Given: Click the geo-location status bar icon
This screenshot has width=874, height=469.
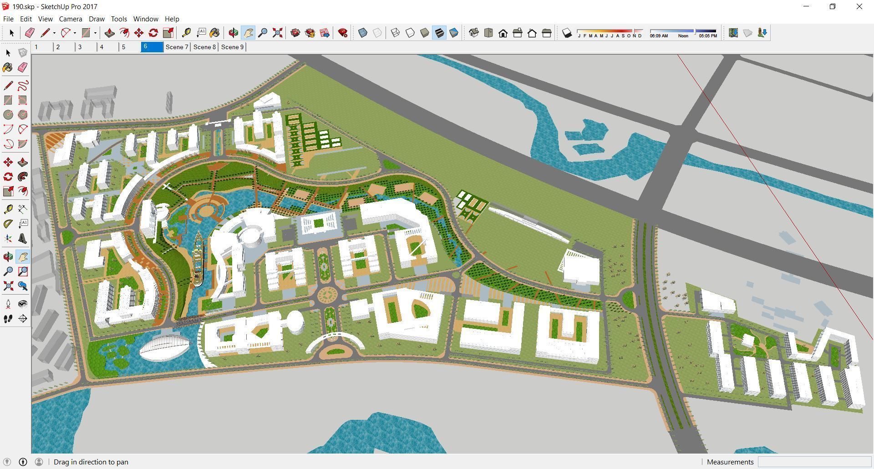Looking at the screenshot, I should click(7, 462).
